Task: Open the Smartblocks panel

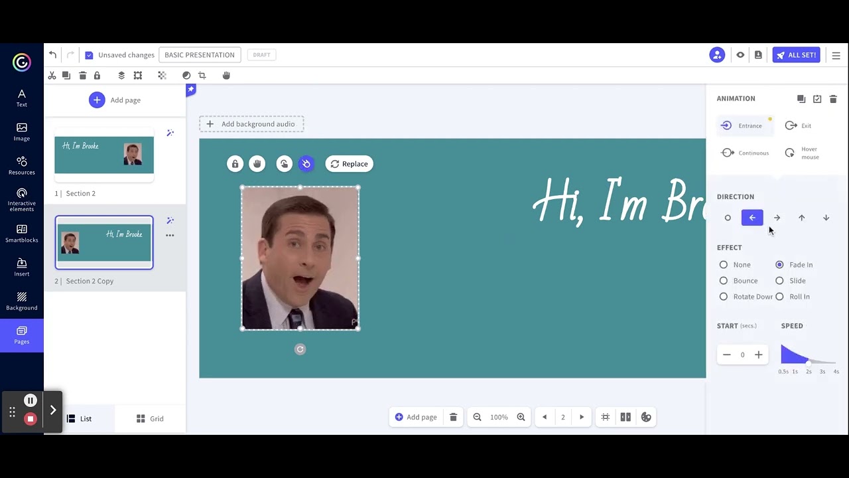Action: [22, 234]
